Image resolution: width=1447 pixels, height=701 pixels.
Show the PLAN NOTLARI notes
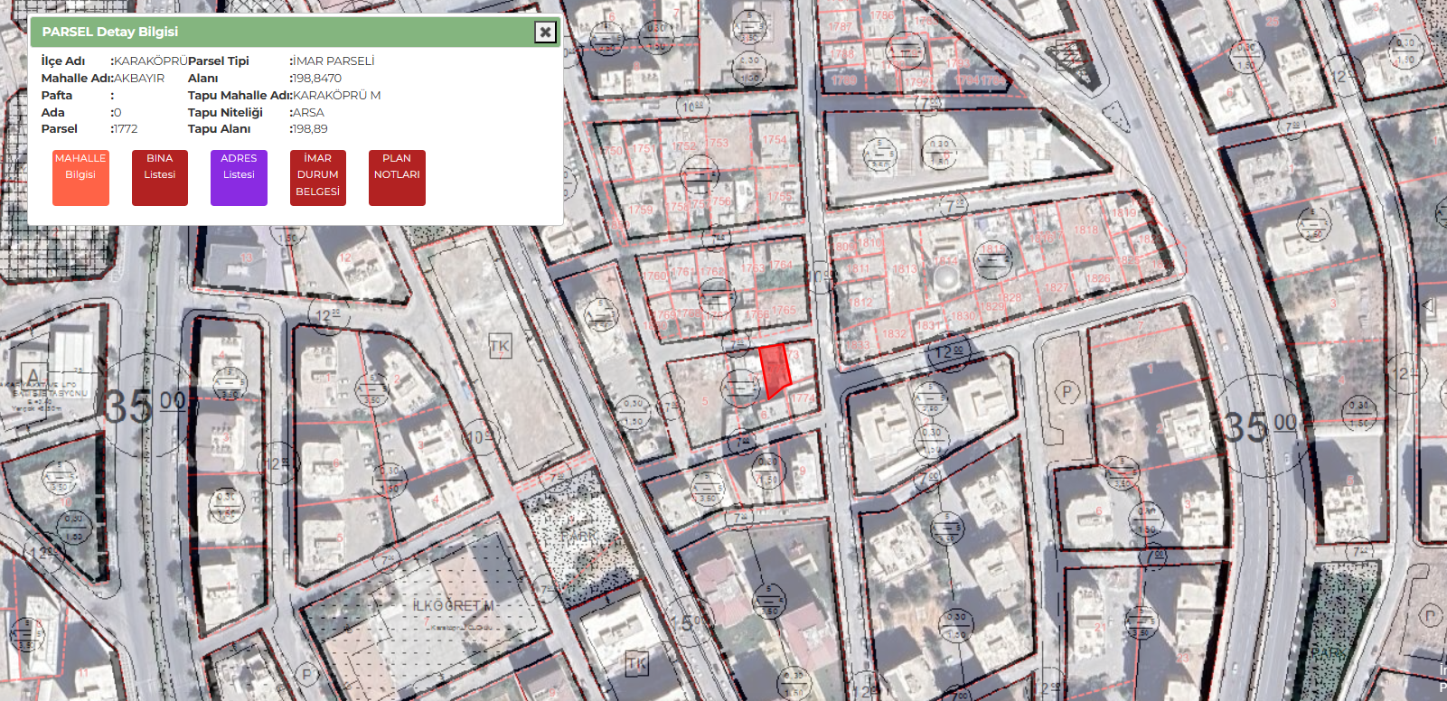(x=397, y=177)
